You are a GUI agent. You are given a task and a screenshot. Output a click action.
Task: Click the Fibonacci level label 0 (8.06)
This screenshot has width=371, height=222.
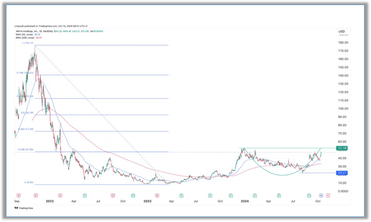pos(29,182)
